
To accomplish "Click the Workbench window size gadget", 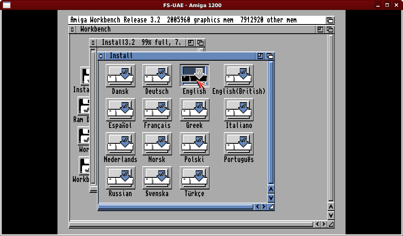I will [331, 224].
